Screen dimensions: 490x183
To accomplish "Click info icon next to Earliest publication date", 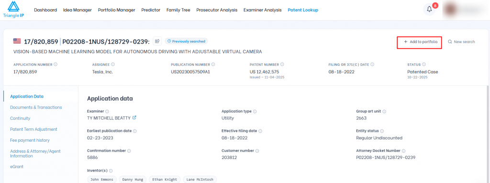I will point(134,131).
